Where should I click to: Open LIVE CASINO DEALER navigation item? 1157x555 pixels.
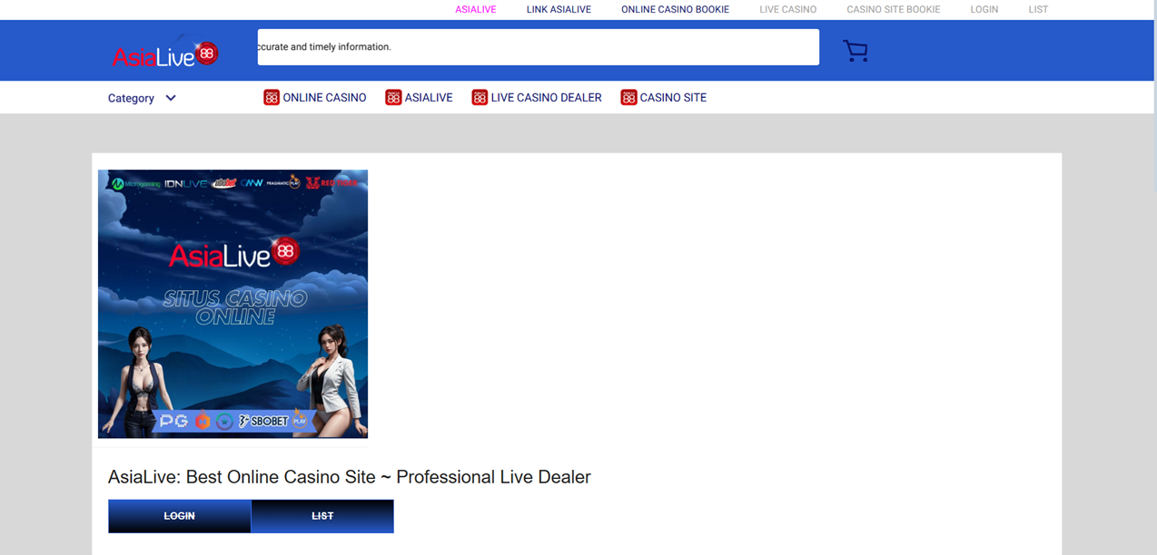pos(546,97)
